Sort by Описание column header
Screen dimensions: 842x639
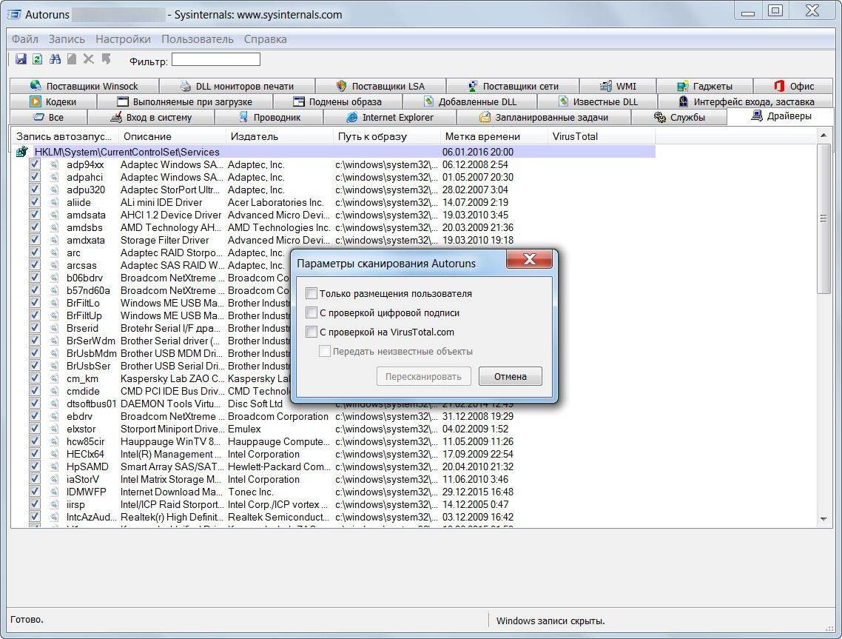172,136
